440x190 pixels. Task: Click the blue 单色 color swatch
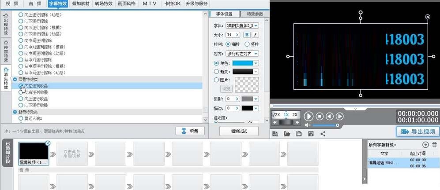click(242, 63)
